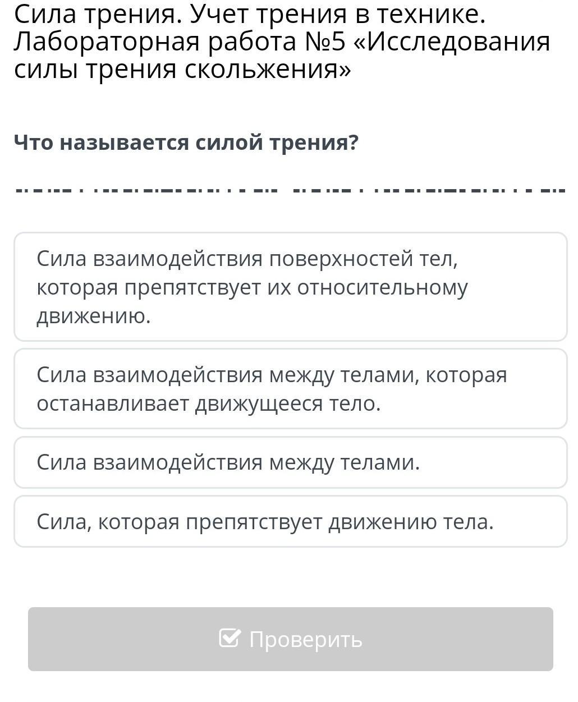The width and height of the screenshot is (578, 702).
Task: Click the checkmark icon on the Проверить button
Action: [230, 638]
